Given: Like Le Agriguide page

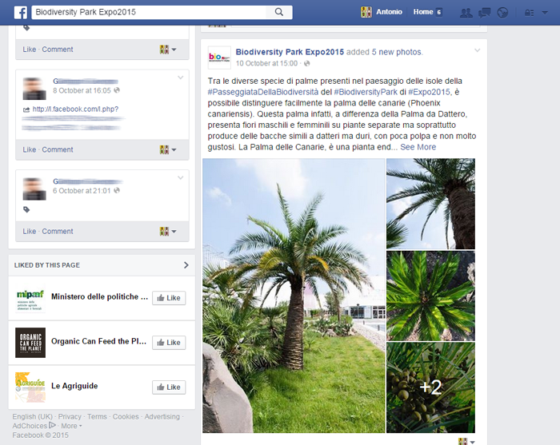Looking at the screenshot, I should point(169,387).
